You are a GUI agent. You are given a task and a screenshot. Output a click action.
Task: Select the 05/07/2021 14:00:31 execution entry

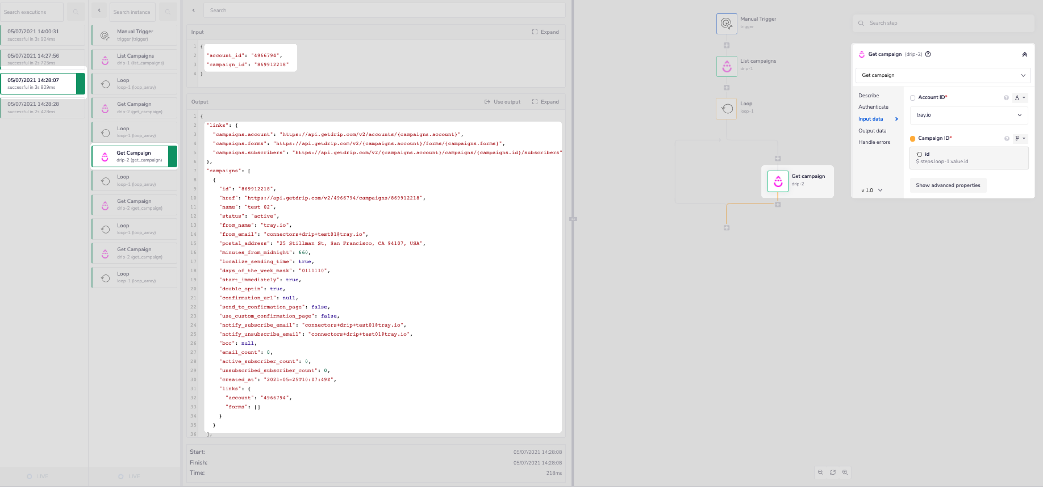click(42, 35)
